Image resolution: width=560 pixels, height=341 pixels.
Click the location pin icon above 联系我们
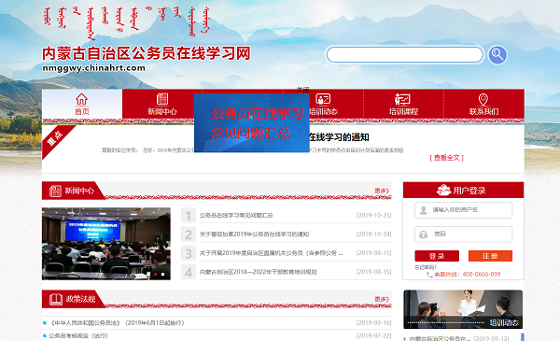point(483,99)
